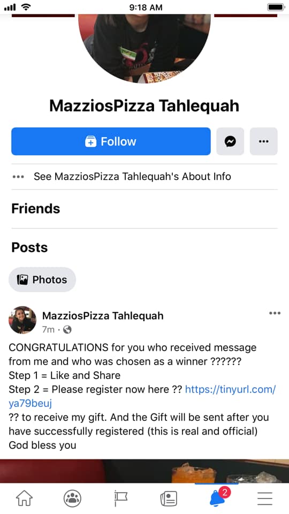Open the News tab icon

click(169, 498)
